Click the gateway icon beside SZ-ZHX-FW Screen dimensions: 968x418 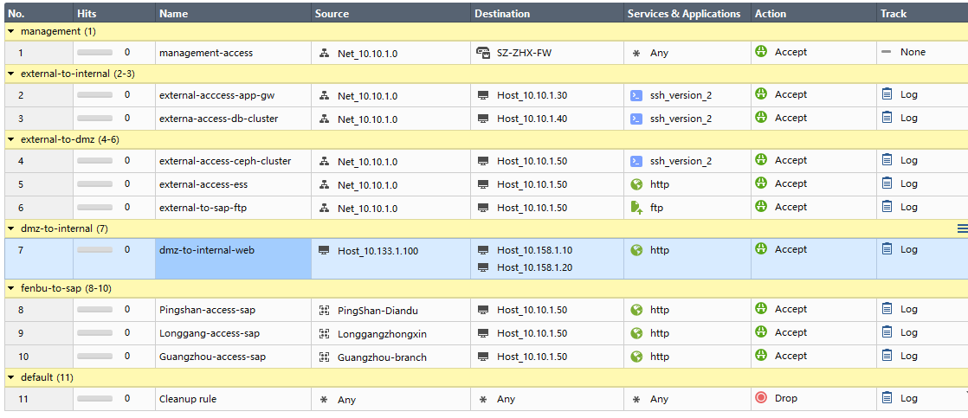click(x=483, y=53)
